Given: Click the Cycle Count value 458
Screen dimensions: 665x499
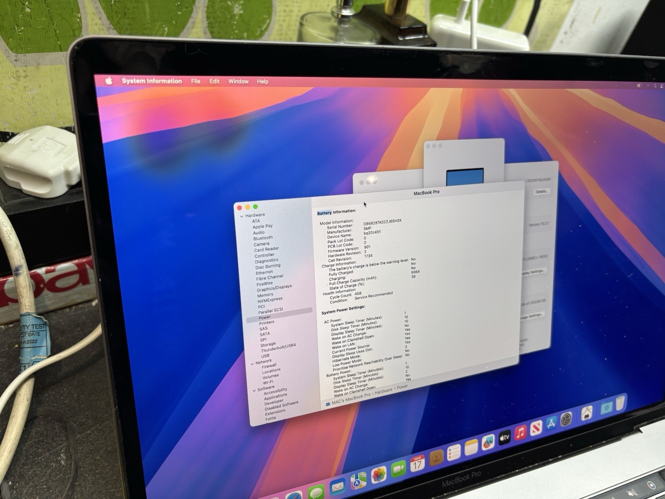Looking at the screenshot, I should click(358, 294).
